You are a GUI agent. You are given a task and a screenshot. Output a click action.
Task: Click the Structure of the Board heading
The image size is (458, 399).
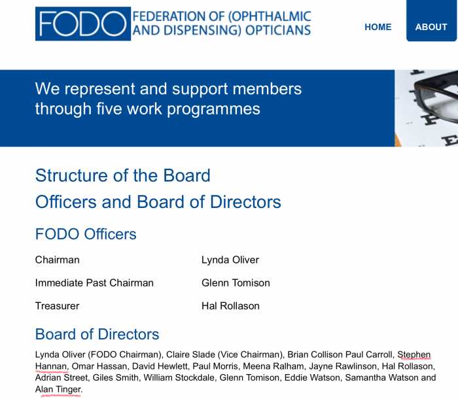123,175
